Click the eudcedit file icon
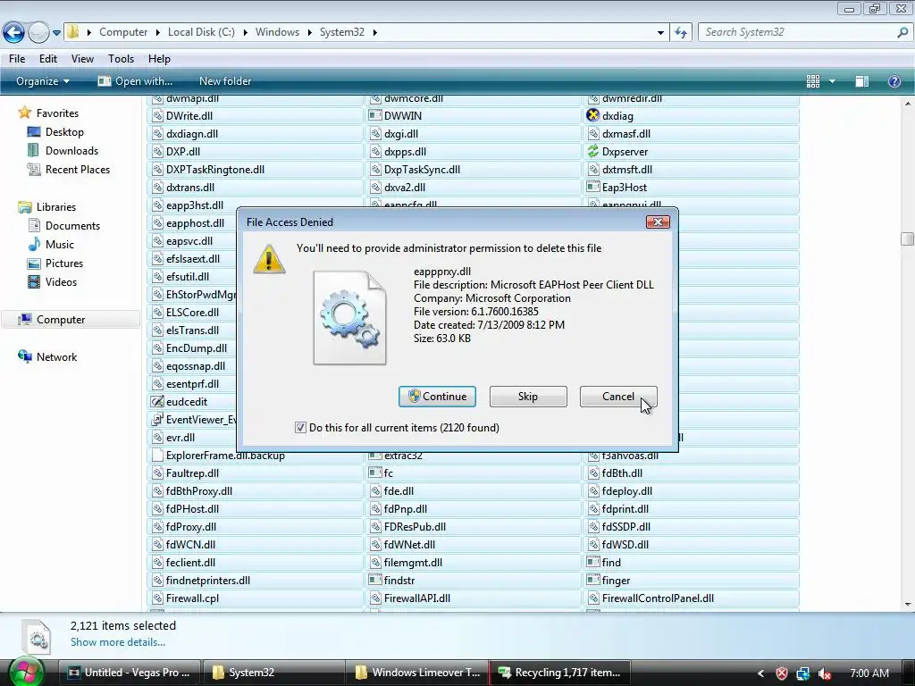This screenshot has width=915, height=686. (x=157, y=401)
